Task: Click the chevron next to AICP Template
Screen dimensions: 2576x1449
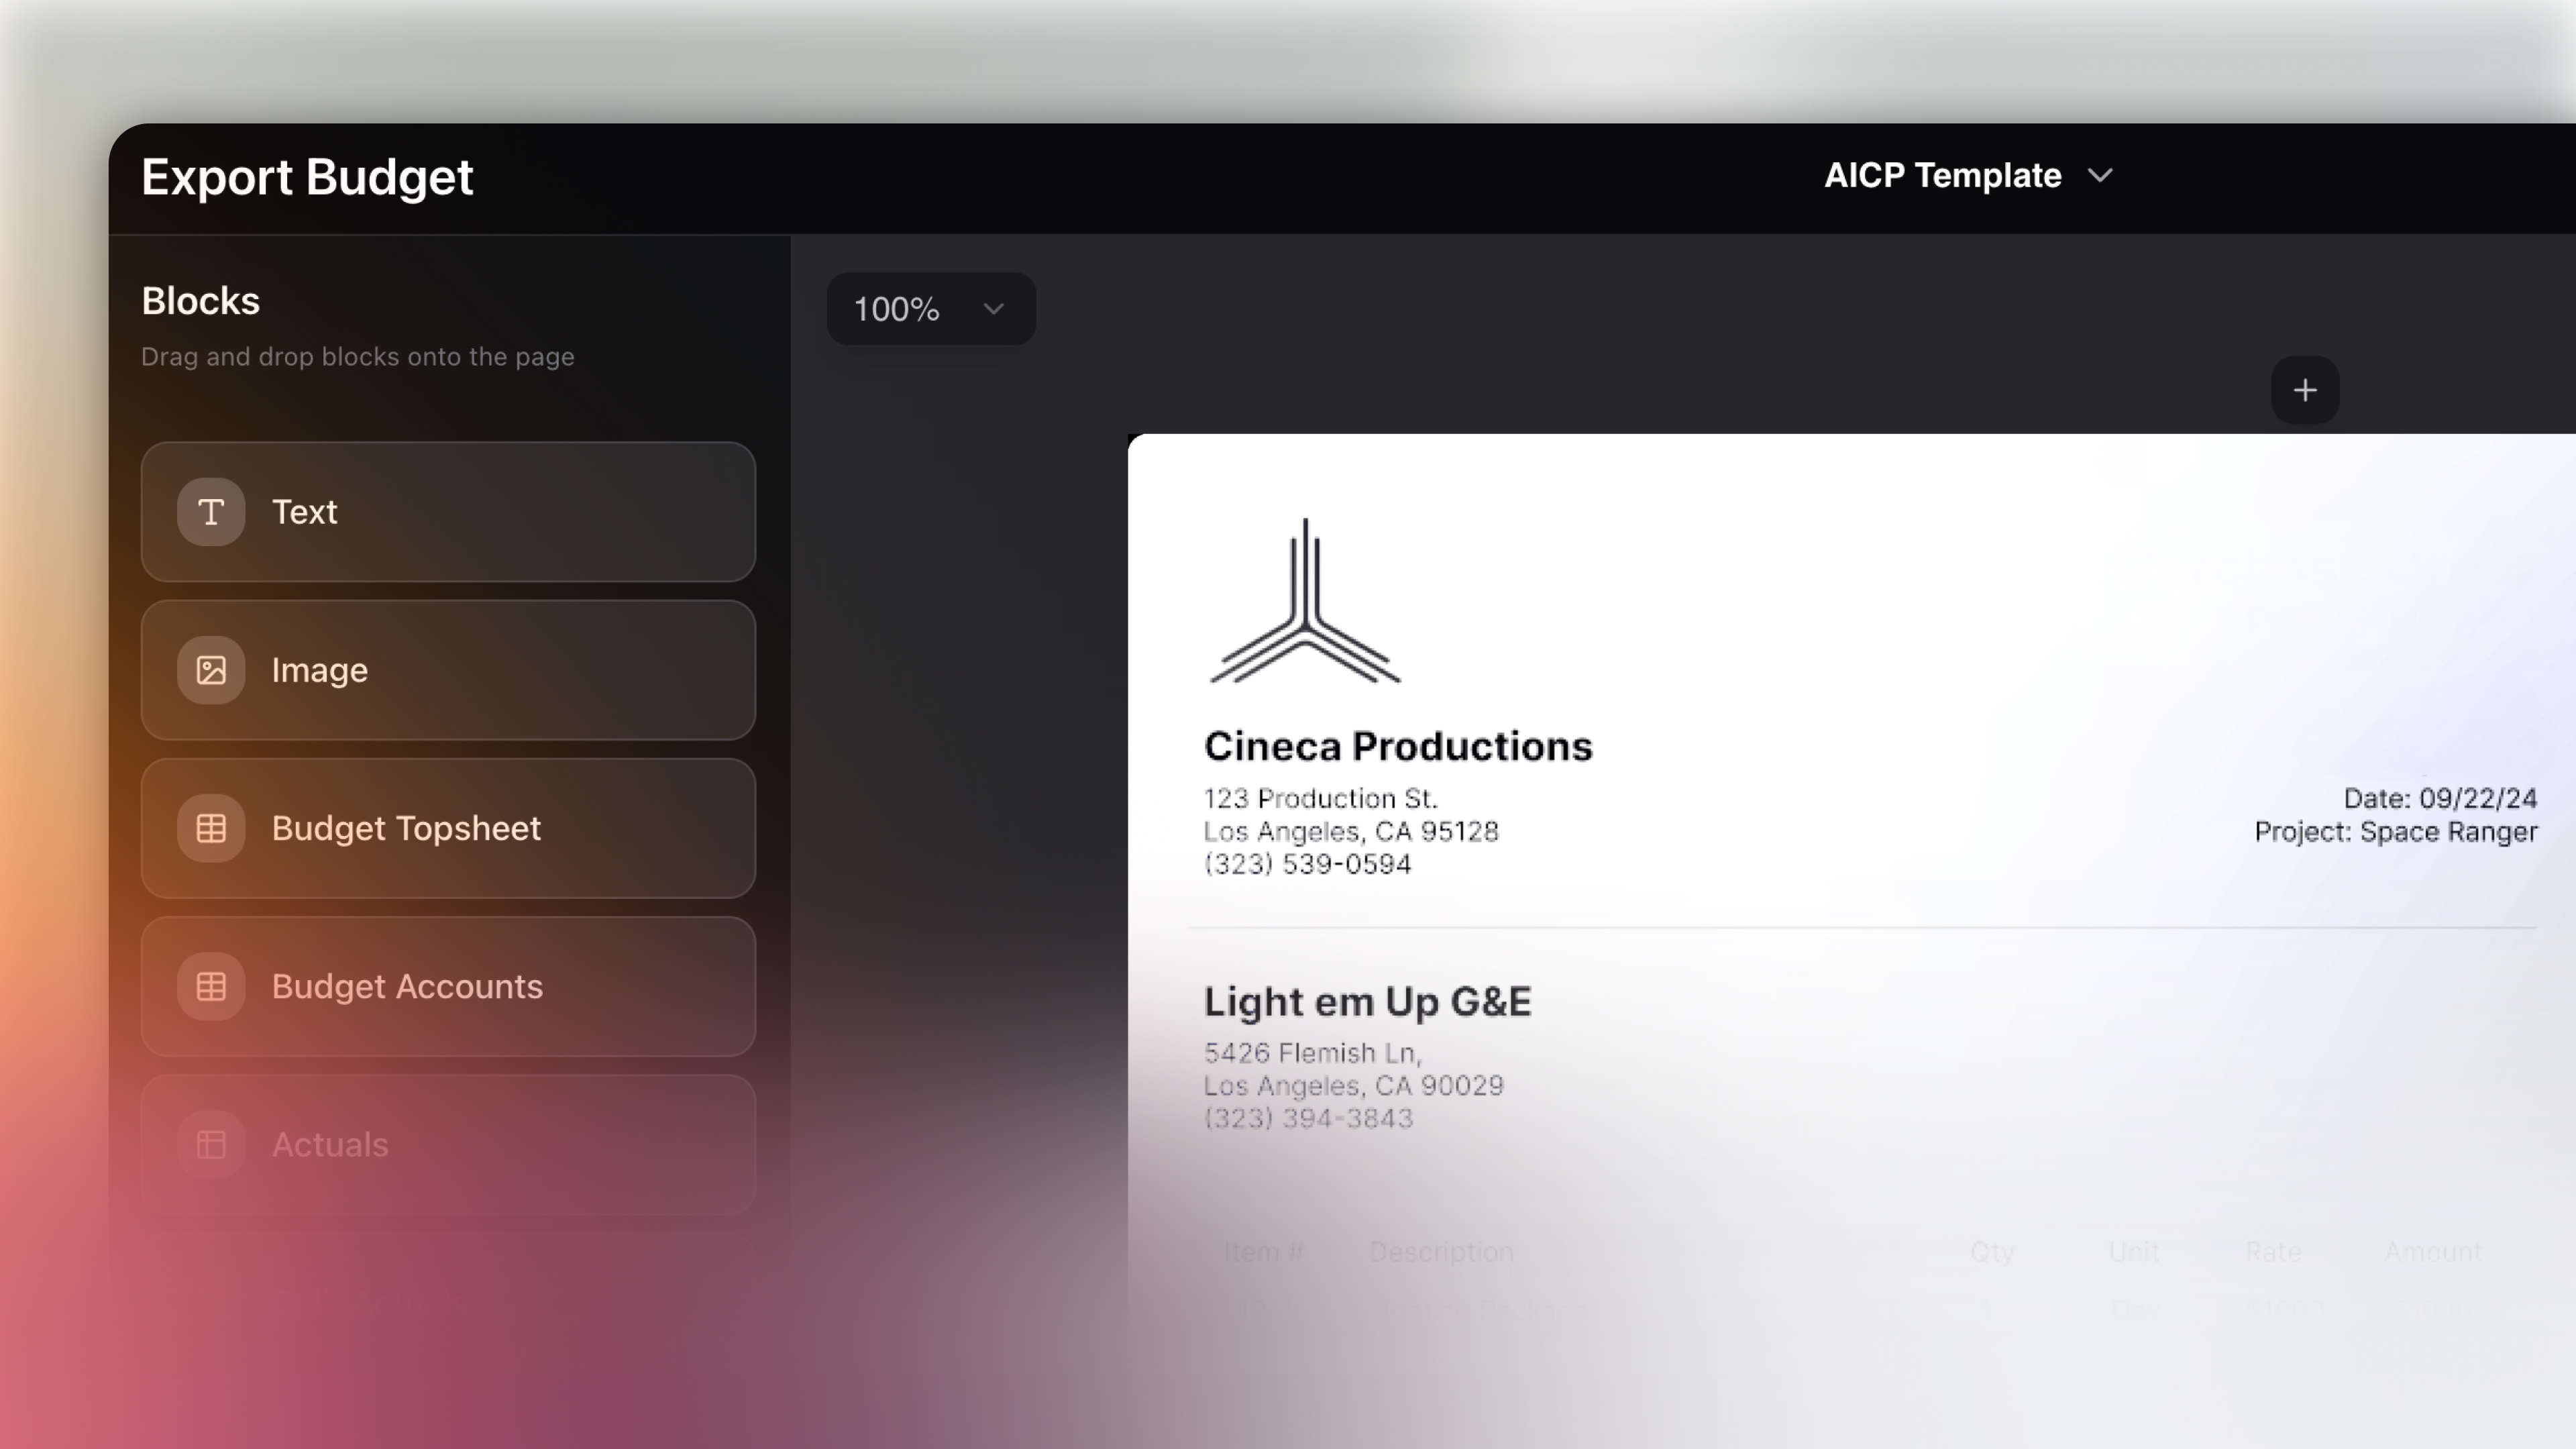Action: click(x=2100, y=175)
